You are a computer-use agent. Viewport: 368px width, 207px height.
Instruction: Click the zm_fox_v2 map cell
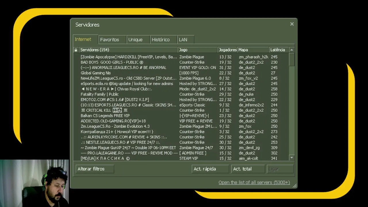[x=248, y=78]
